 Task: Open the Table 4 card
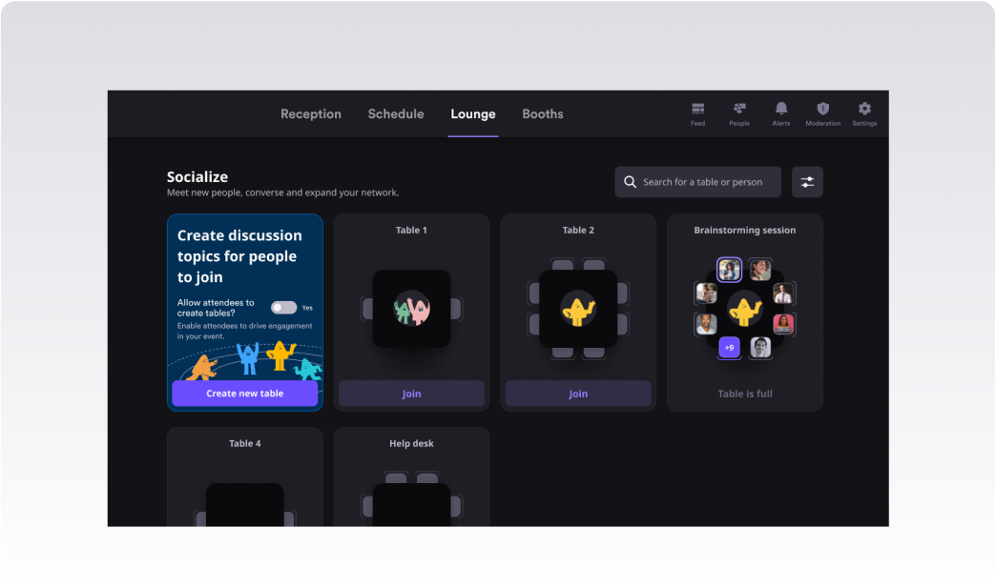[x=245, y=476]
